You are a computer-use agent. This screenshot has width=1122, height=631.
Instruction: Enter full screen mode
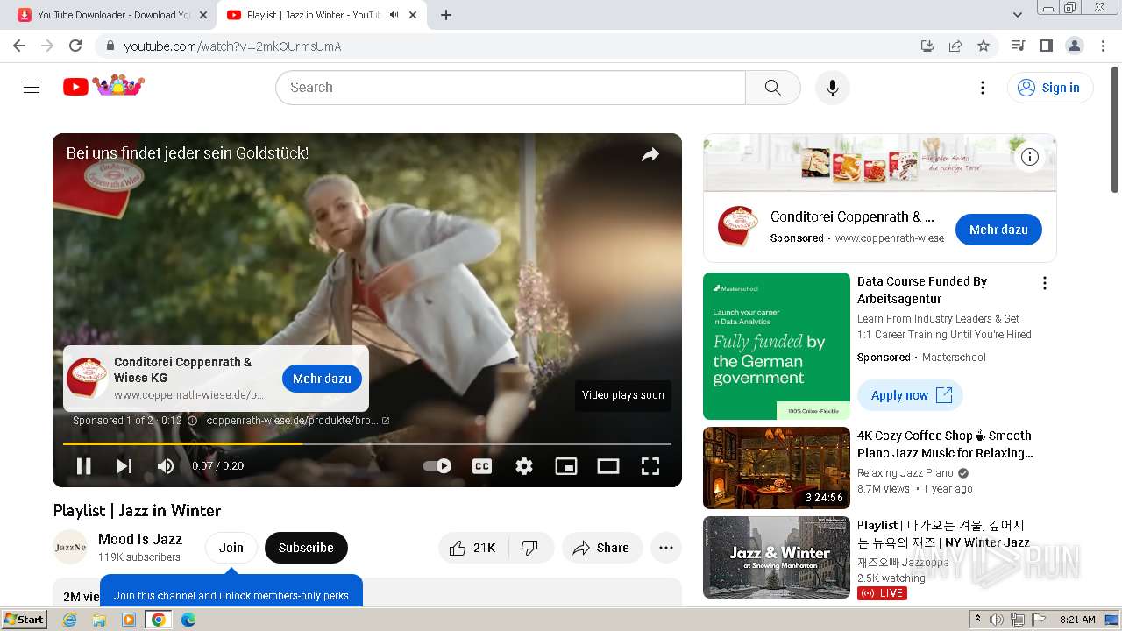pos(650,466)
